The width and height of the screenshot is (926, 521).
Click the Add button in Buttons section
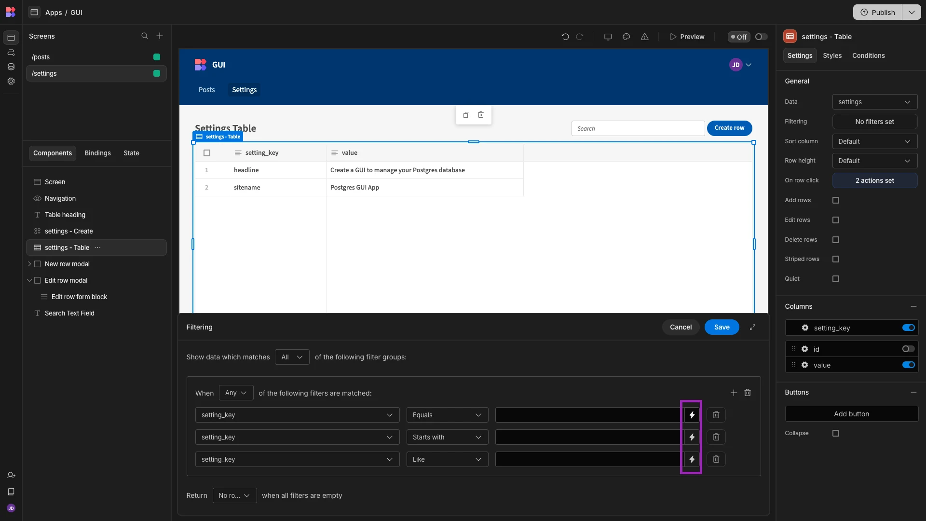coord(851,414)
